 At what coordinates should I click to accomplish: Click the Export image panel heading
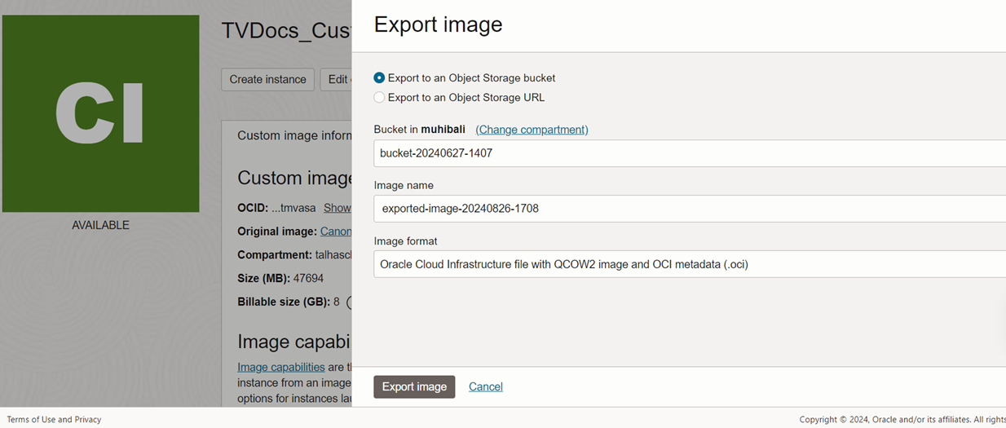pyautogui.click(x=438, y=24)
